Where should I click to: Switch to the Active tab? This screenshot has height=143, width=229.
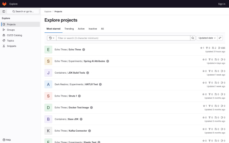(x=81, y=29)
